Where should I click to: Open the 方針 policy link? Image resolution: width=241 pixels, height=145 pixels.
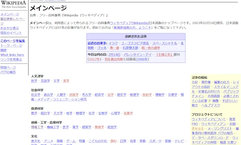(x=195, y=82)
